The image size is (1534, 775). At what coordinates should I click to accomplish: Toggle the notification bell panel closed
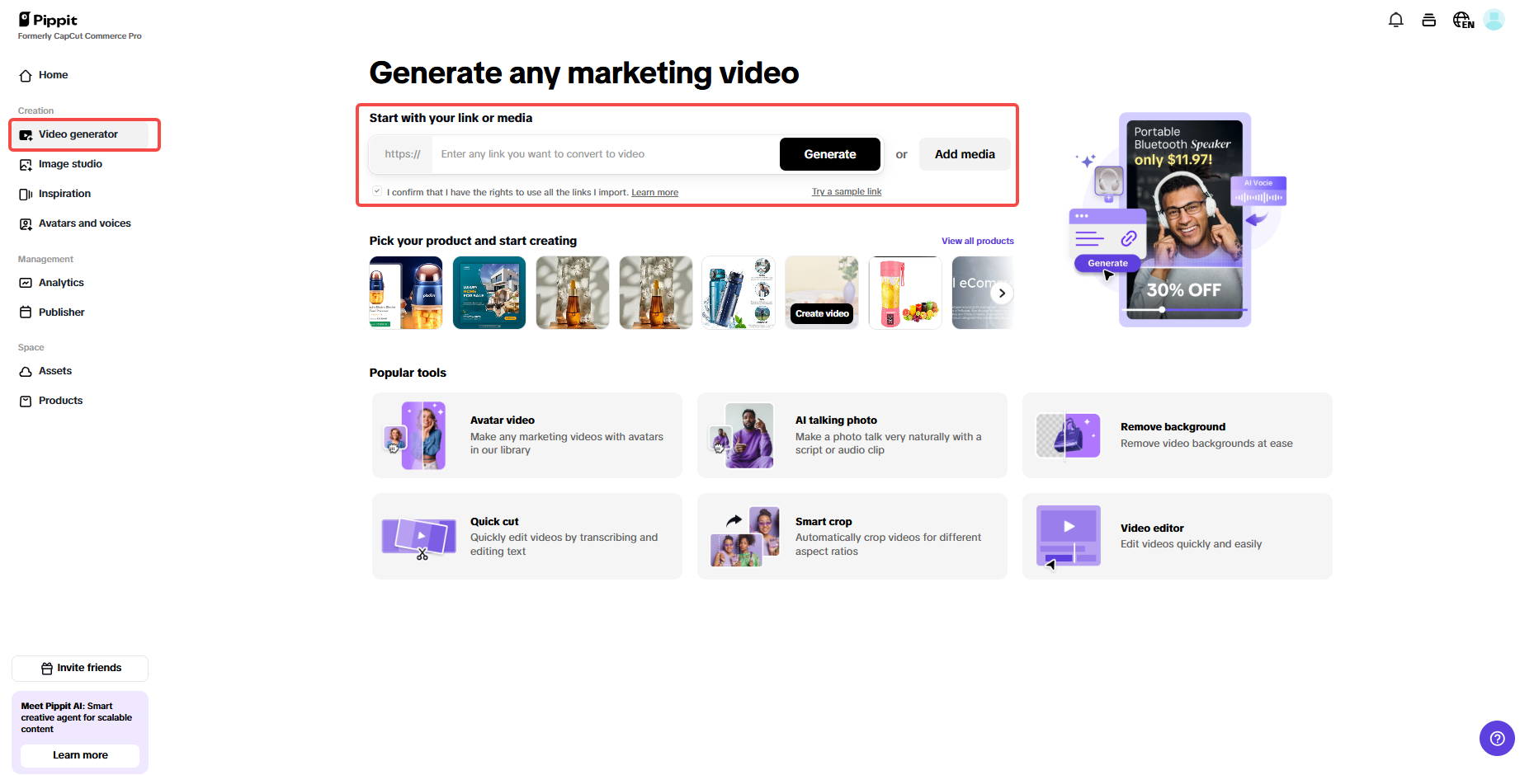[1395, 19]
